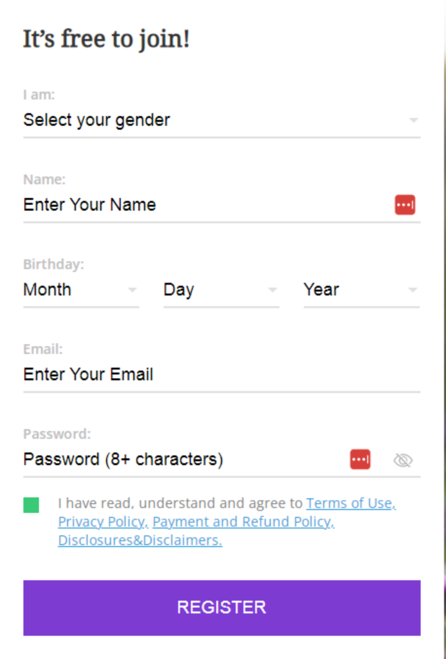Viewport: 446px width, 659px height.
Task: Read the Disclosures&Disclaimers document
Action: [139, 540]
